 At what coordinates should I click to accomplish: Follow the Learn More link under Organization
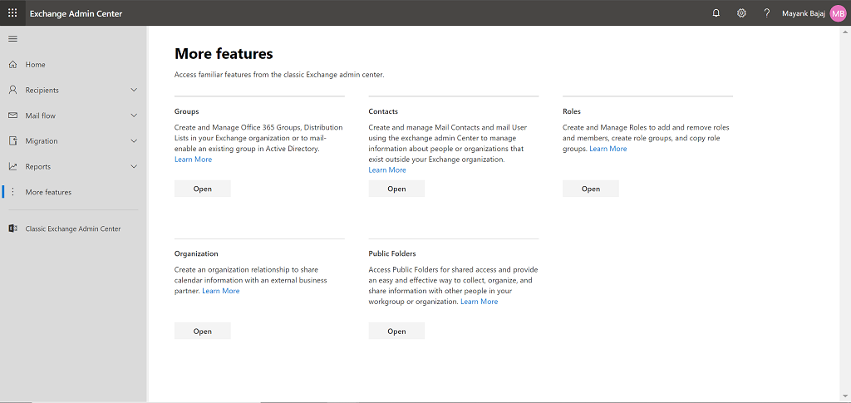point(220,291)
